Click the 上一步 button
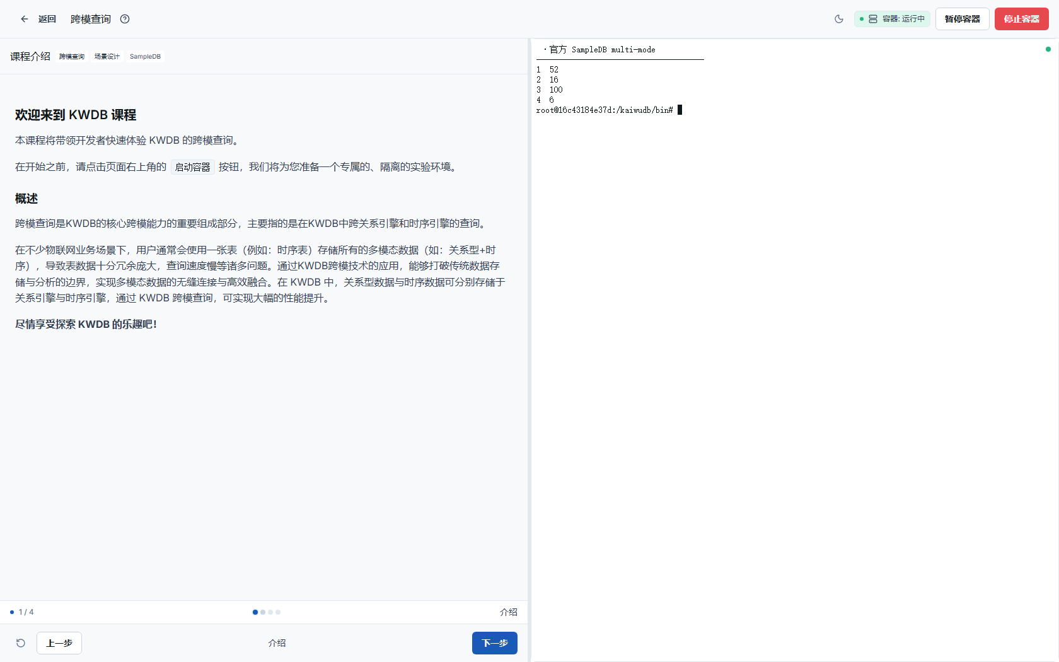The height and width of the screenshot is (662, 1059). point(59,643)
